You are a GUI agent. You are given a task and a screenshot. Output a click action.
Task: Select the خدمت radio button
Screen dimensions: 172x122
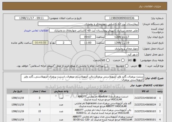click(123, 60)
